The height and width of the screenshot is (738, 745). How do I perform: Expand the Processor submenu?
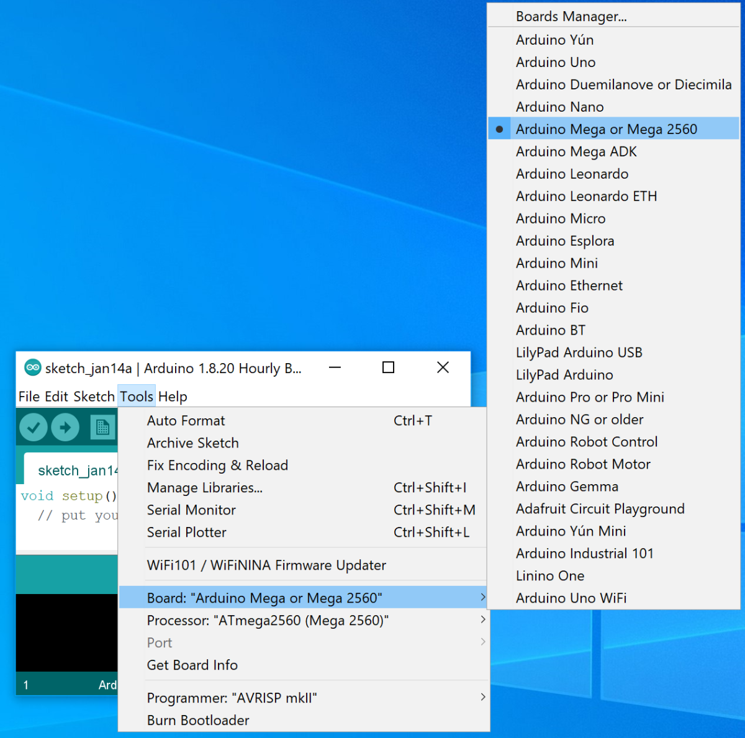pyautogui.click(x=304, y=620)
